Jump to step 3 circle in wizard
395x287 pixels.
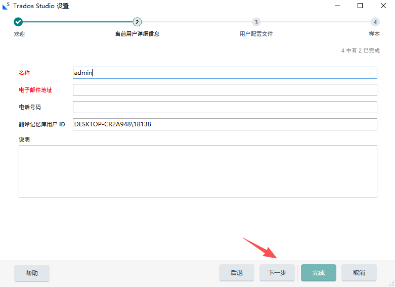[x=256, y=22]
